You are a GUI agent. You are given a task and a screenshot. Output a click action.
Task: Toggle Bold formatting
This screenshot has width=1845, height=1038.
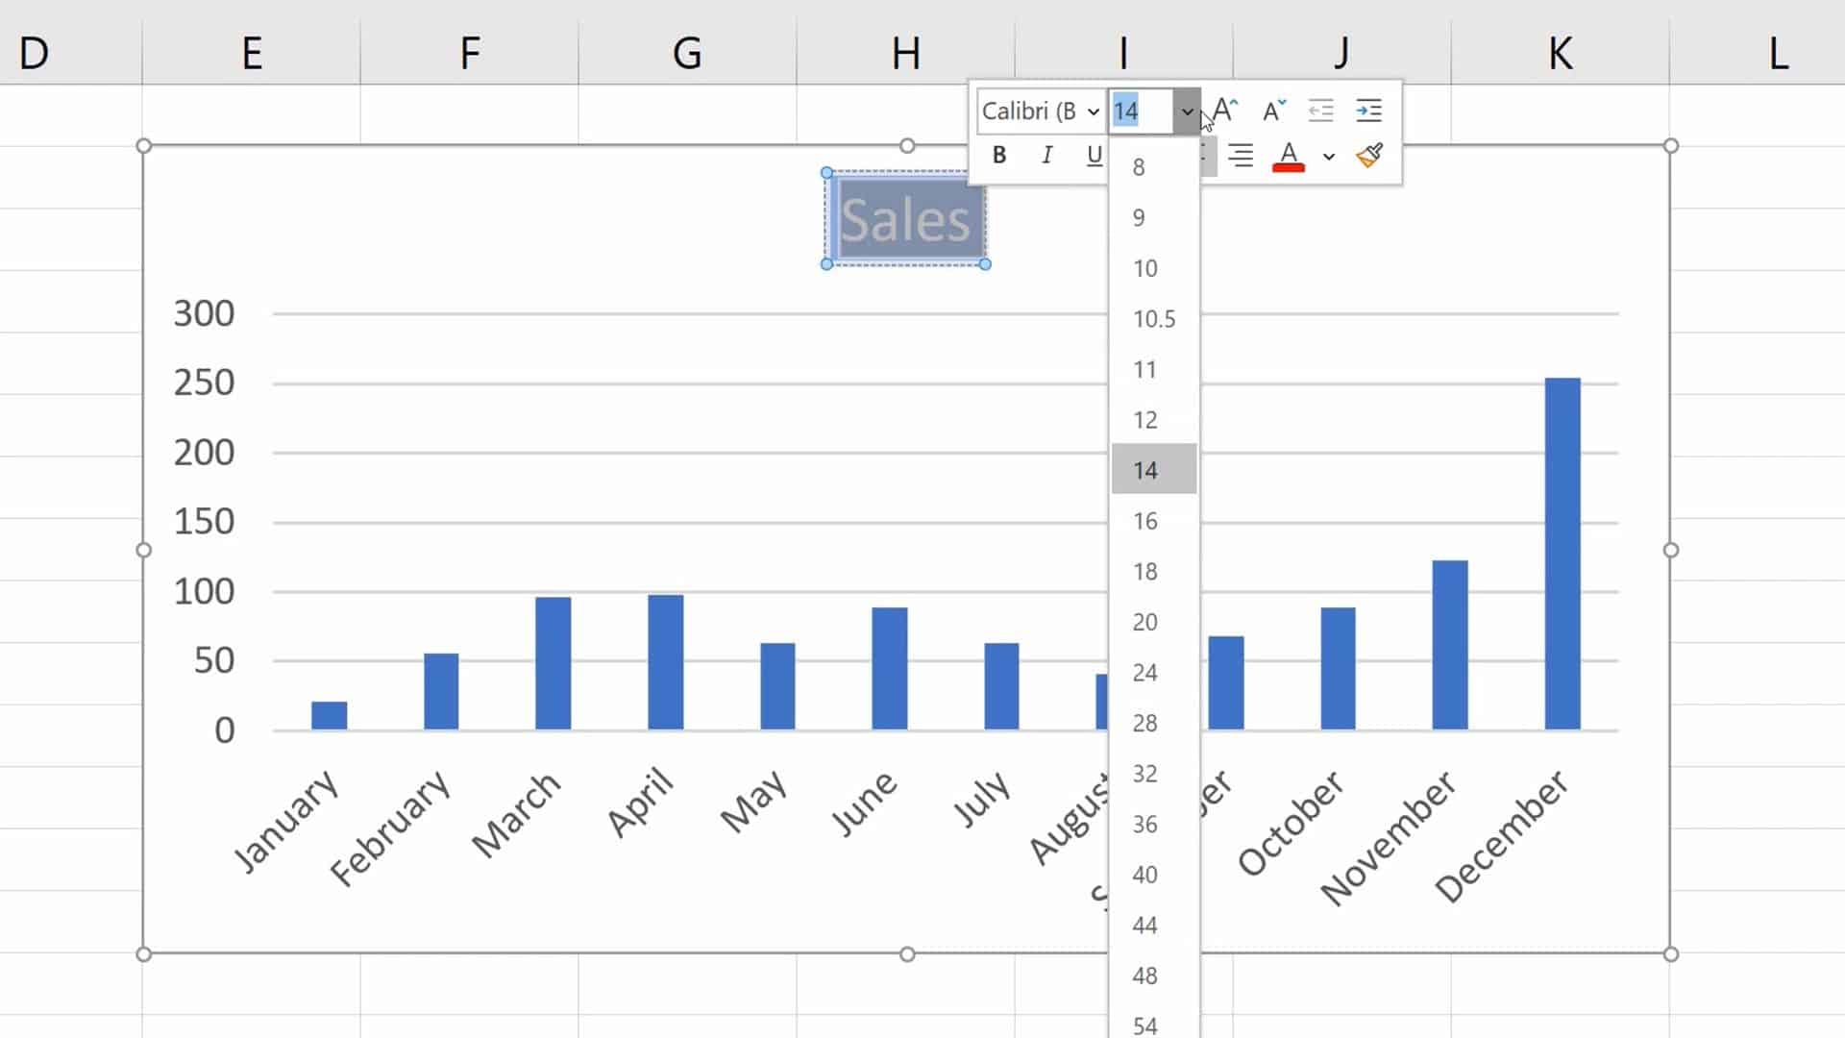point(999,155)
